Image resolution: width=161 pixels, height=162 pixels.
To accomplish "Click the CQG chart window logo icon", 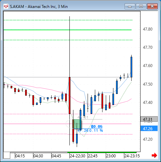I will click(x=6, y=6).
